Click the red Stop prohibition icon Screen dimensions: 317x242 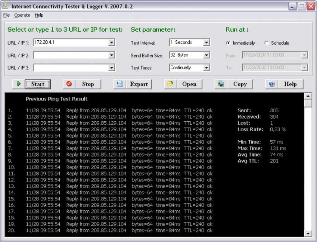click(x=69, y=84)
